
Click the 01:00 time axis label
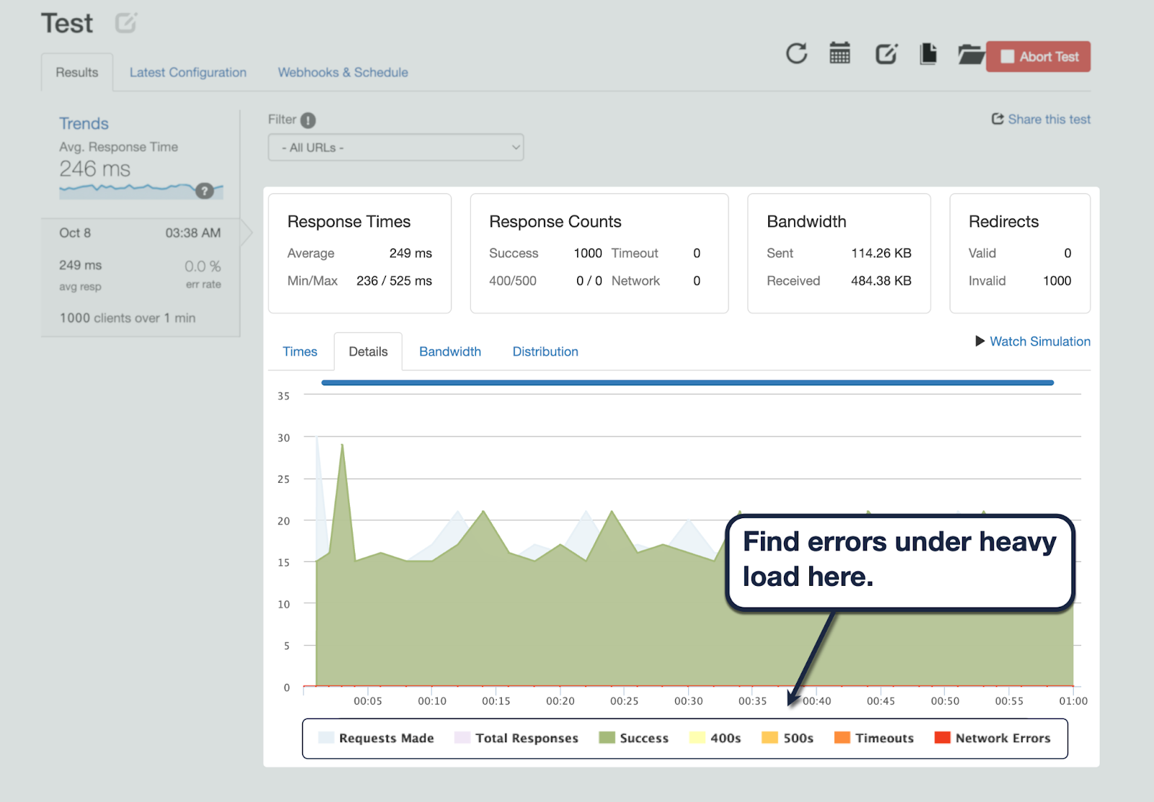click(1073, 700)
